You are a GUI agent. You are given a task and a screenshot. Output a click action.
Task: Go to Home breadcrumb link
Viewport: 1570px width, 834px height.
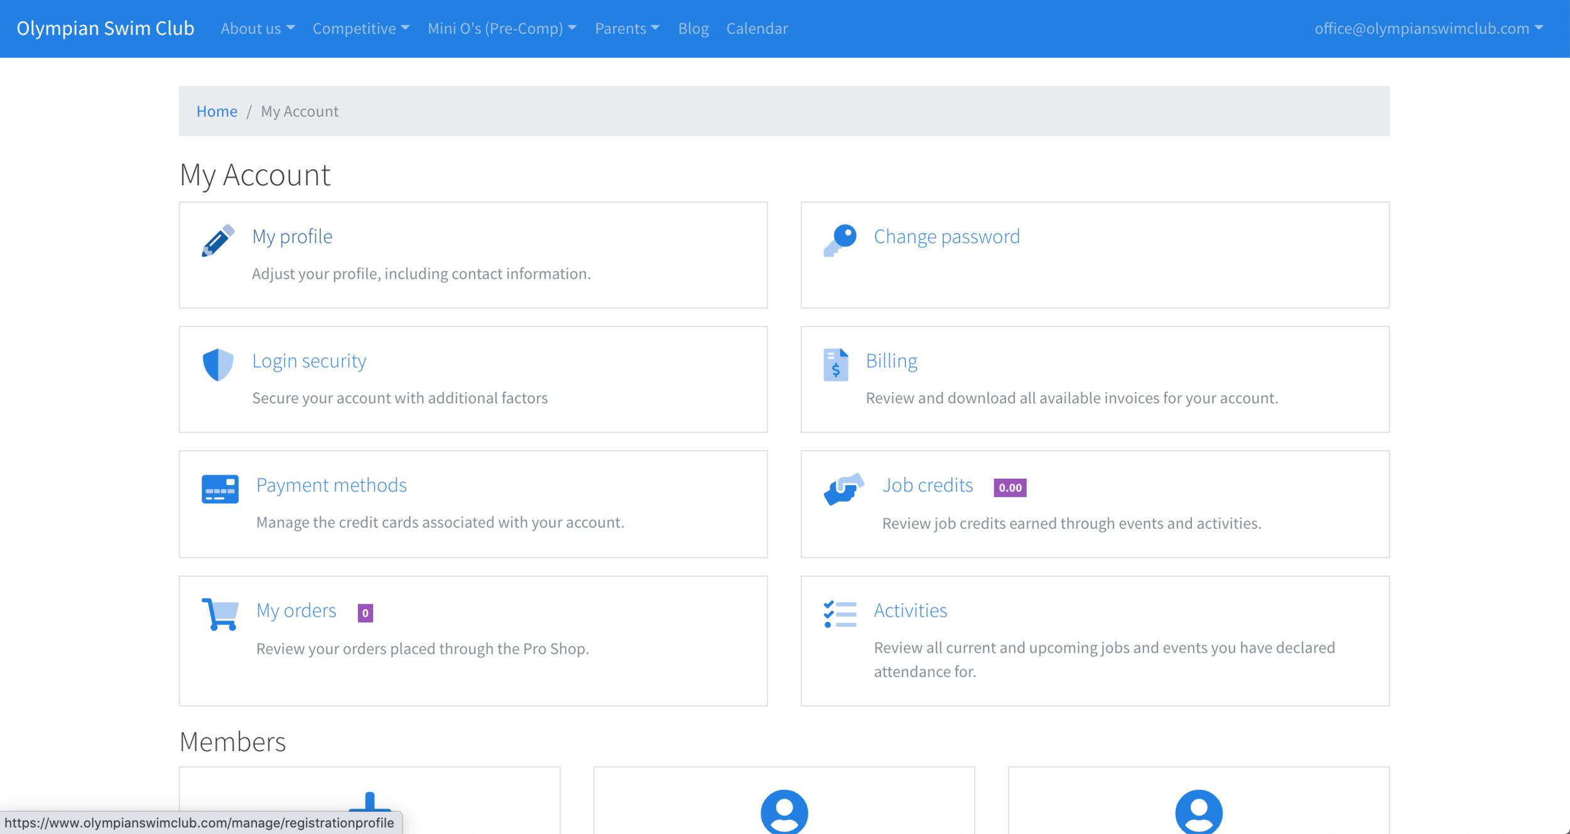pos(217,111)
